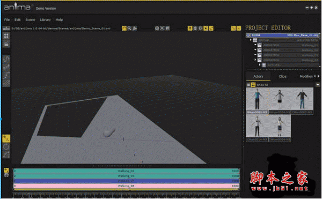The height and width of the screenshot is (199, 322).
Task: Select the curve tool below the rotate tool
Action: (6, 154)
